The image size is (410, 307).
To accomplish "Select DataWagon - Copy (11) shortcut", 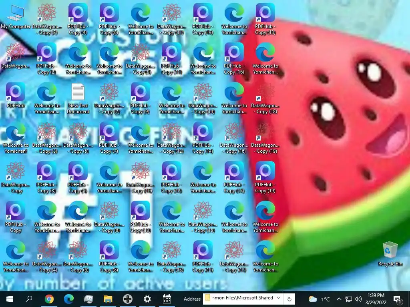I will point(171,20).
